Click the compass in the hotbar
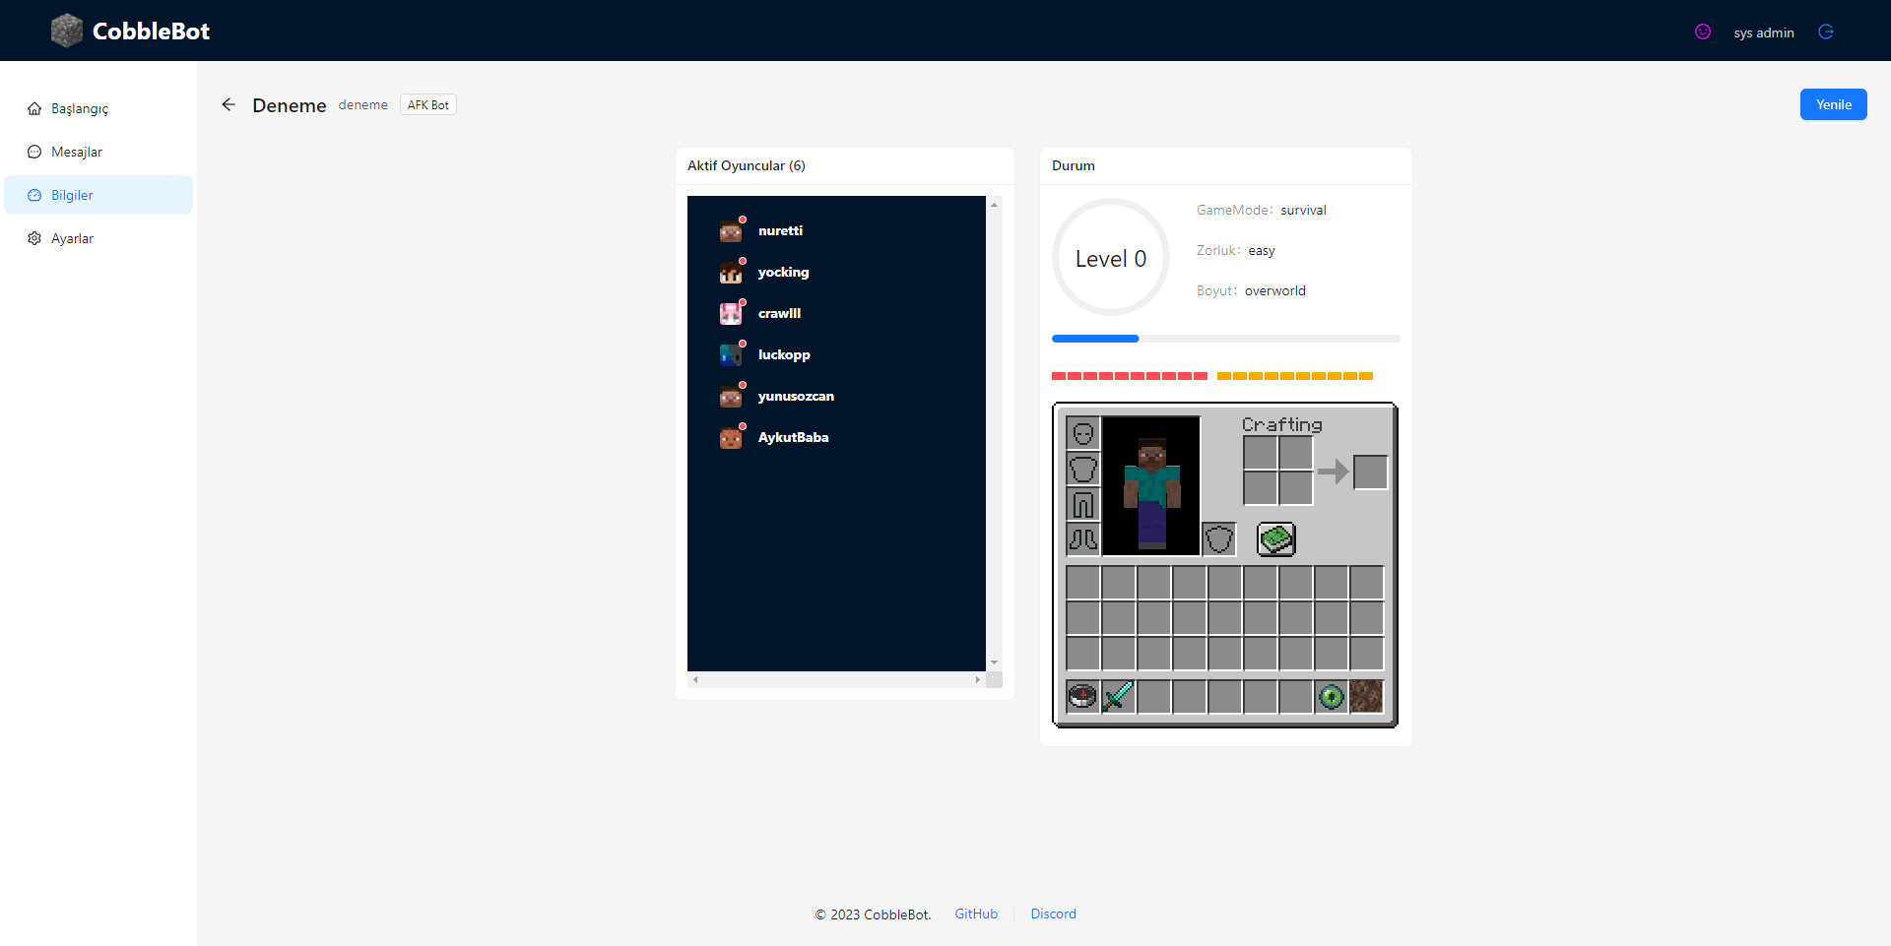1891x946 pixels. coord(1082,697)
